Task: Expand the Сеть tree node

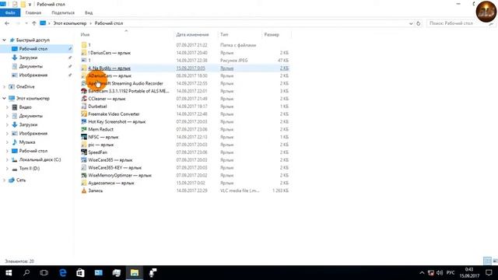Action: click(x=4, y=180)
